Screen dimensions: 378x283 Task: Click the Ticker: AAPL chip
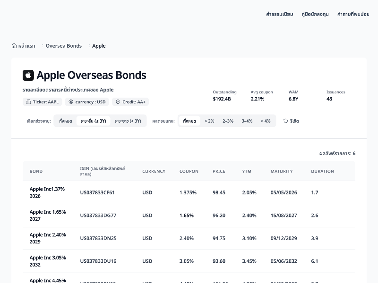42,102
